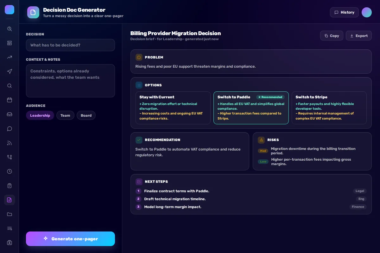Click the Recommendation checkmark icon
380x253 pixels.
139,140
